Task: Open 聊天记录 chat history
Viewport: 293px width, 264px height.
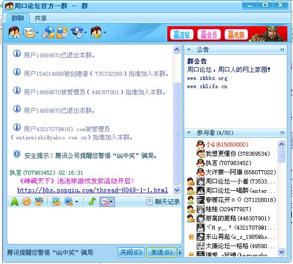Action: (x=163, y=201)
